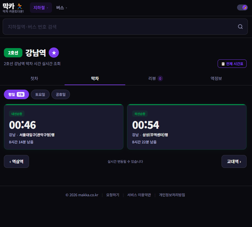Click the 서울대입구(관악구청)행 destination text
Image resolution: width=252 pixels, height=227 pixels.
pos(37,135)
